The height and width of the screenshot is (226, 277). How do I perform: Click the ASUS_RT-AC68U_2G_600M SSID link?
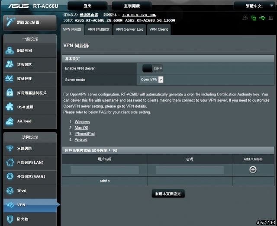pyautogui.click(x=98, y=20)
